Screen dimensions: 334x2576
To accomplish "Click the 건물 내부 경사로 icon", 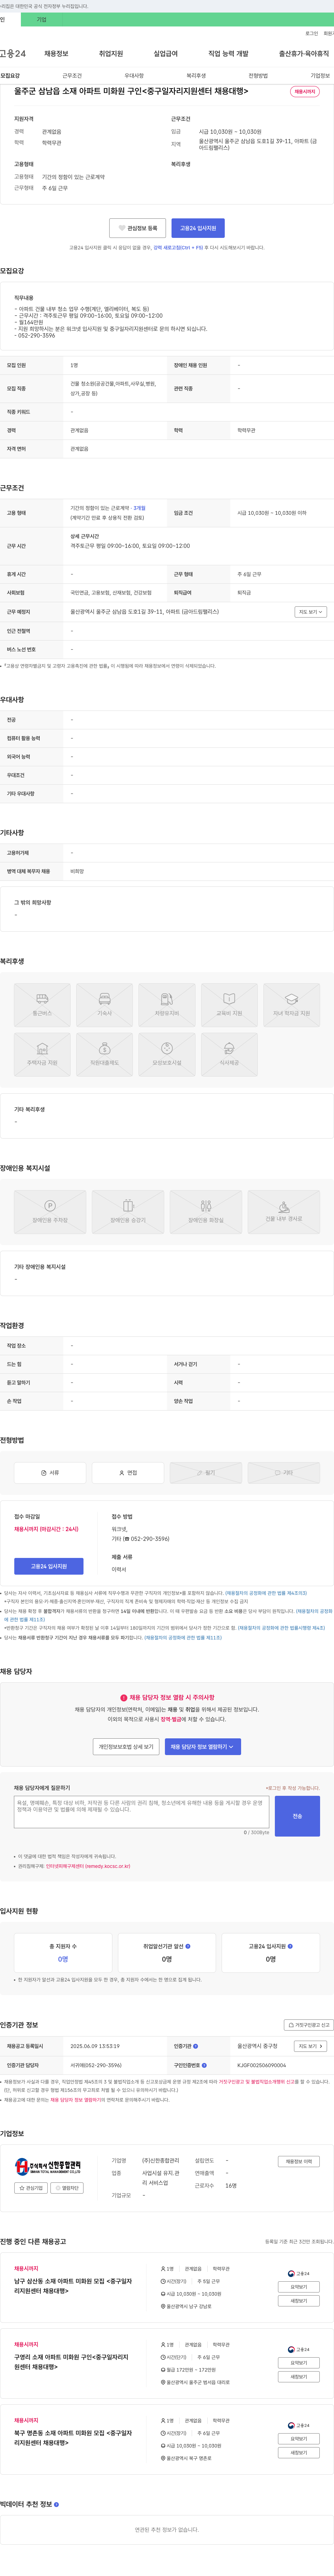I will click(x=284, y=1212).
